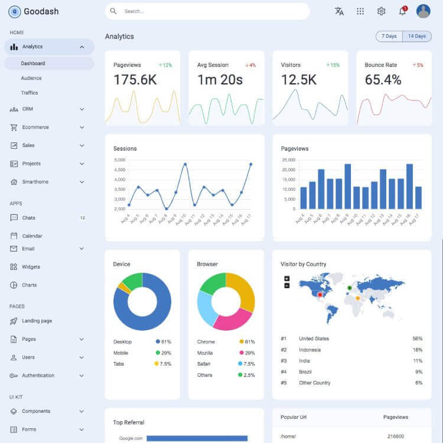The image size is (443, 443).
Task: Open the language translate icon
Action: click(x=339, y=11)
